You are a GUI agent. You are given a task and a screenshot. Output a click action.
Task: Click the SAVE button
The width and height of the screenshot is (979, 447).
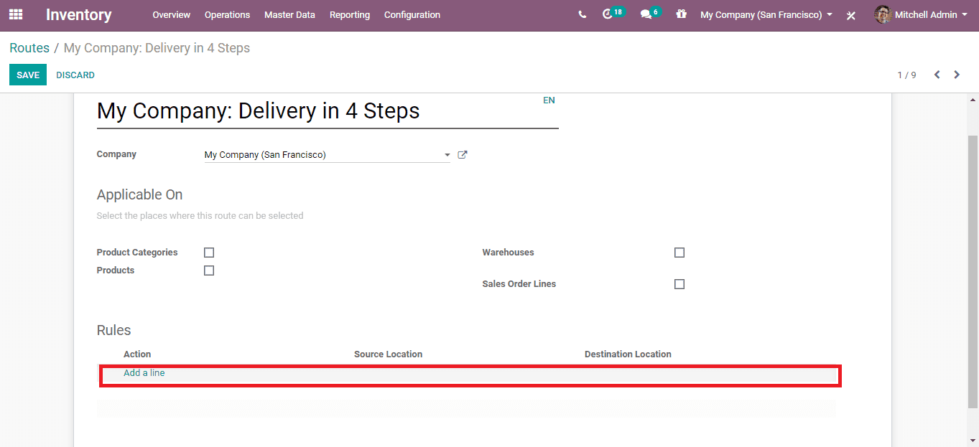(x=28, y=75)
